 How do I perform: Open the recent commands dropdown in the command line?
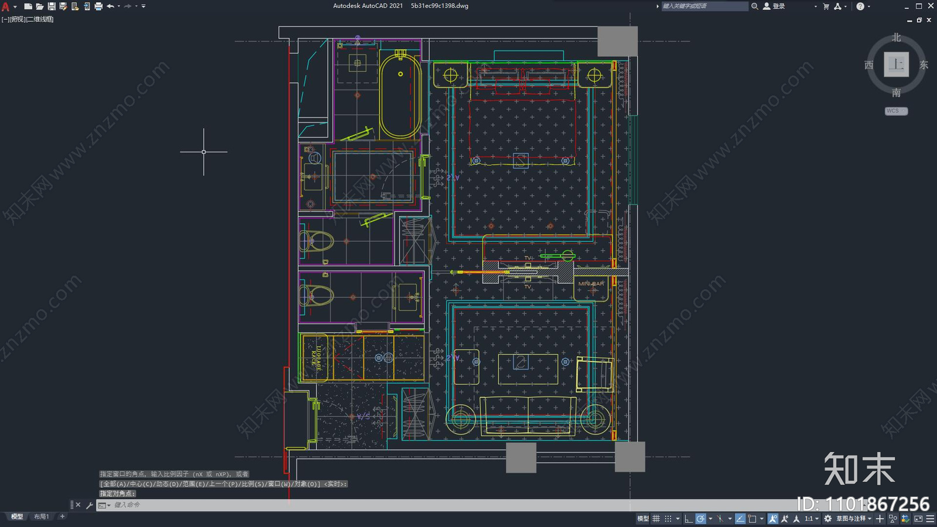[x=104, y=505]
